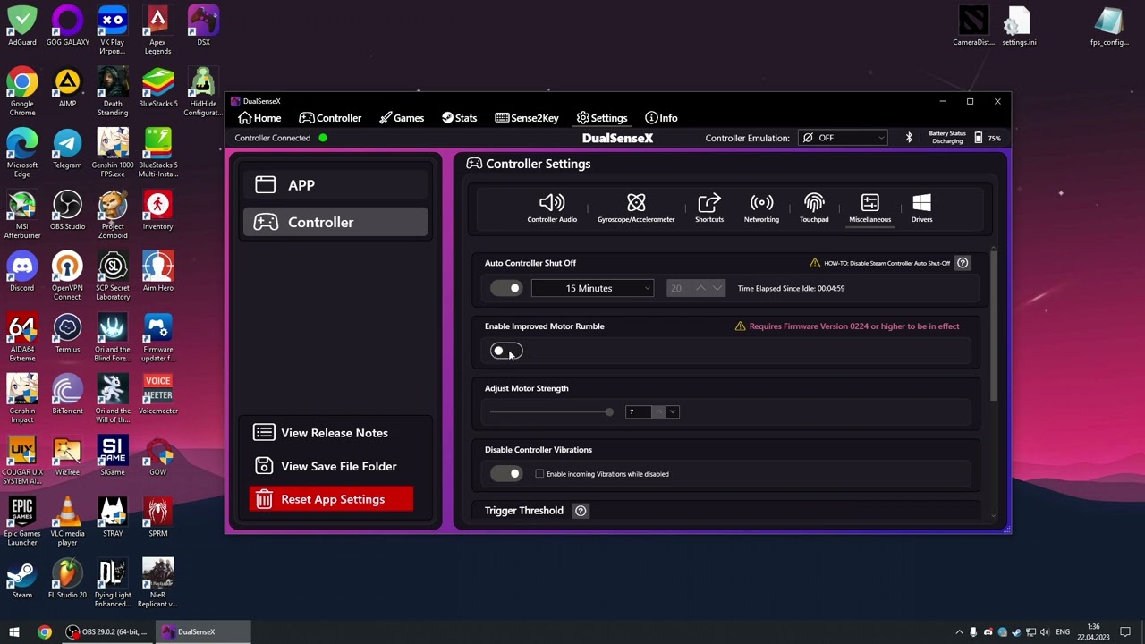
Task: Increase the custom shut-off minutes stepper
Action: [x=700, y=288]
